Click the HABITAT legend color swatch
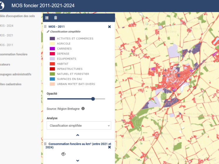 (x=52, y=64)
